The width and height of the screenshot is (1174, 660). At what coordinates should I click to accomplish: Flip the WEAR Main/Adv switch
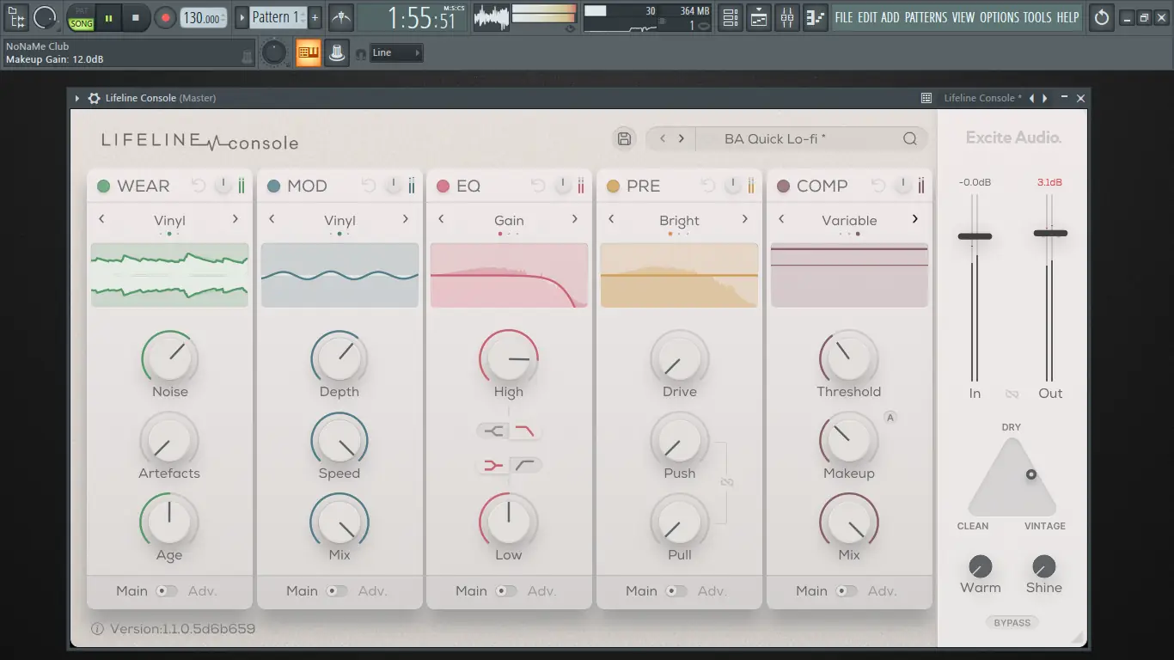pos(167,591)
